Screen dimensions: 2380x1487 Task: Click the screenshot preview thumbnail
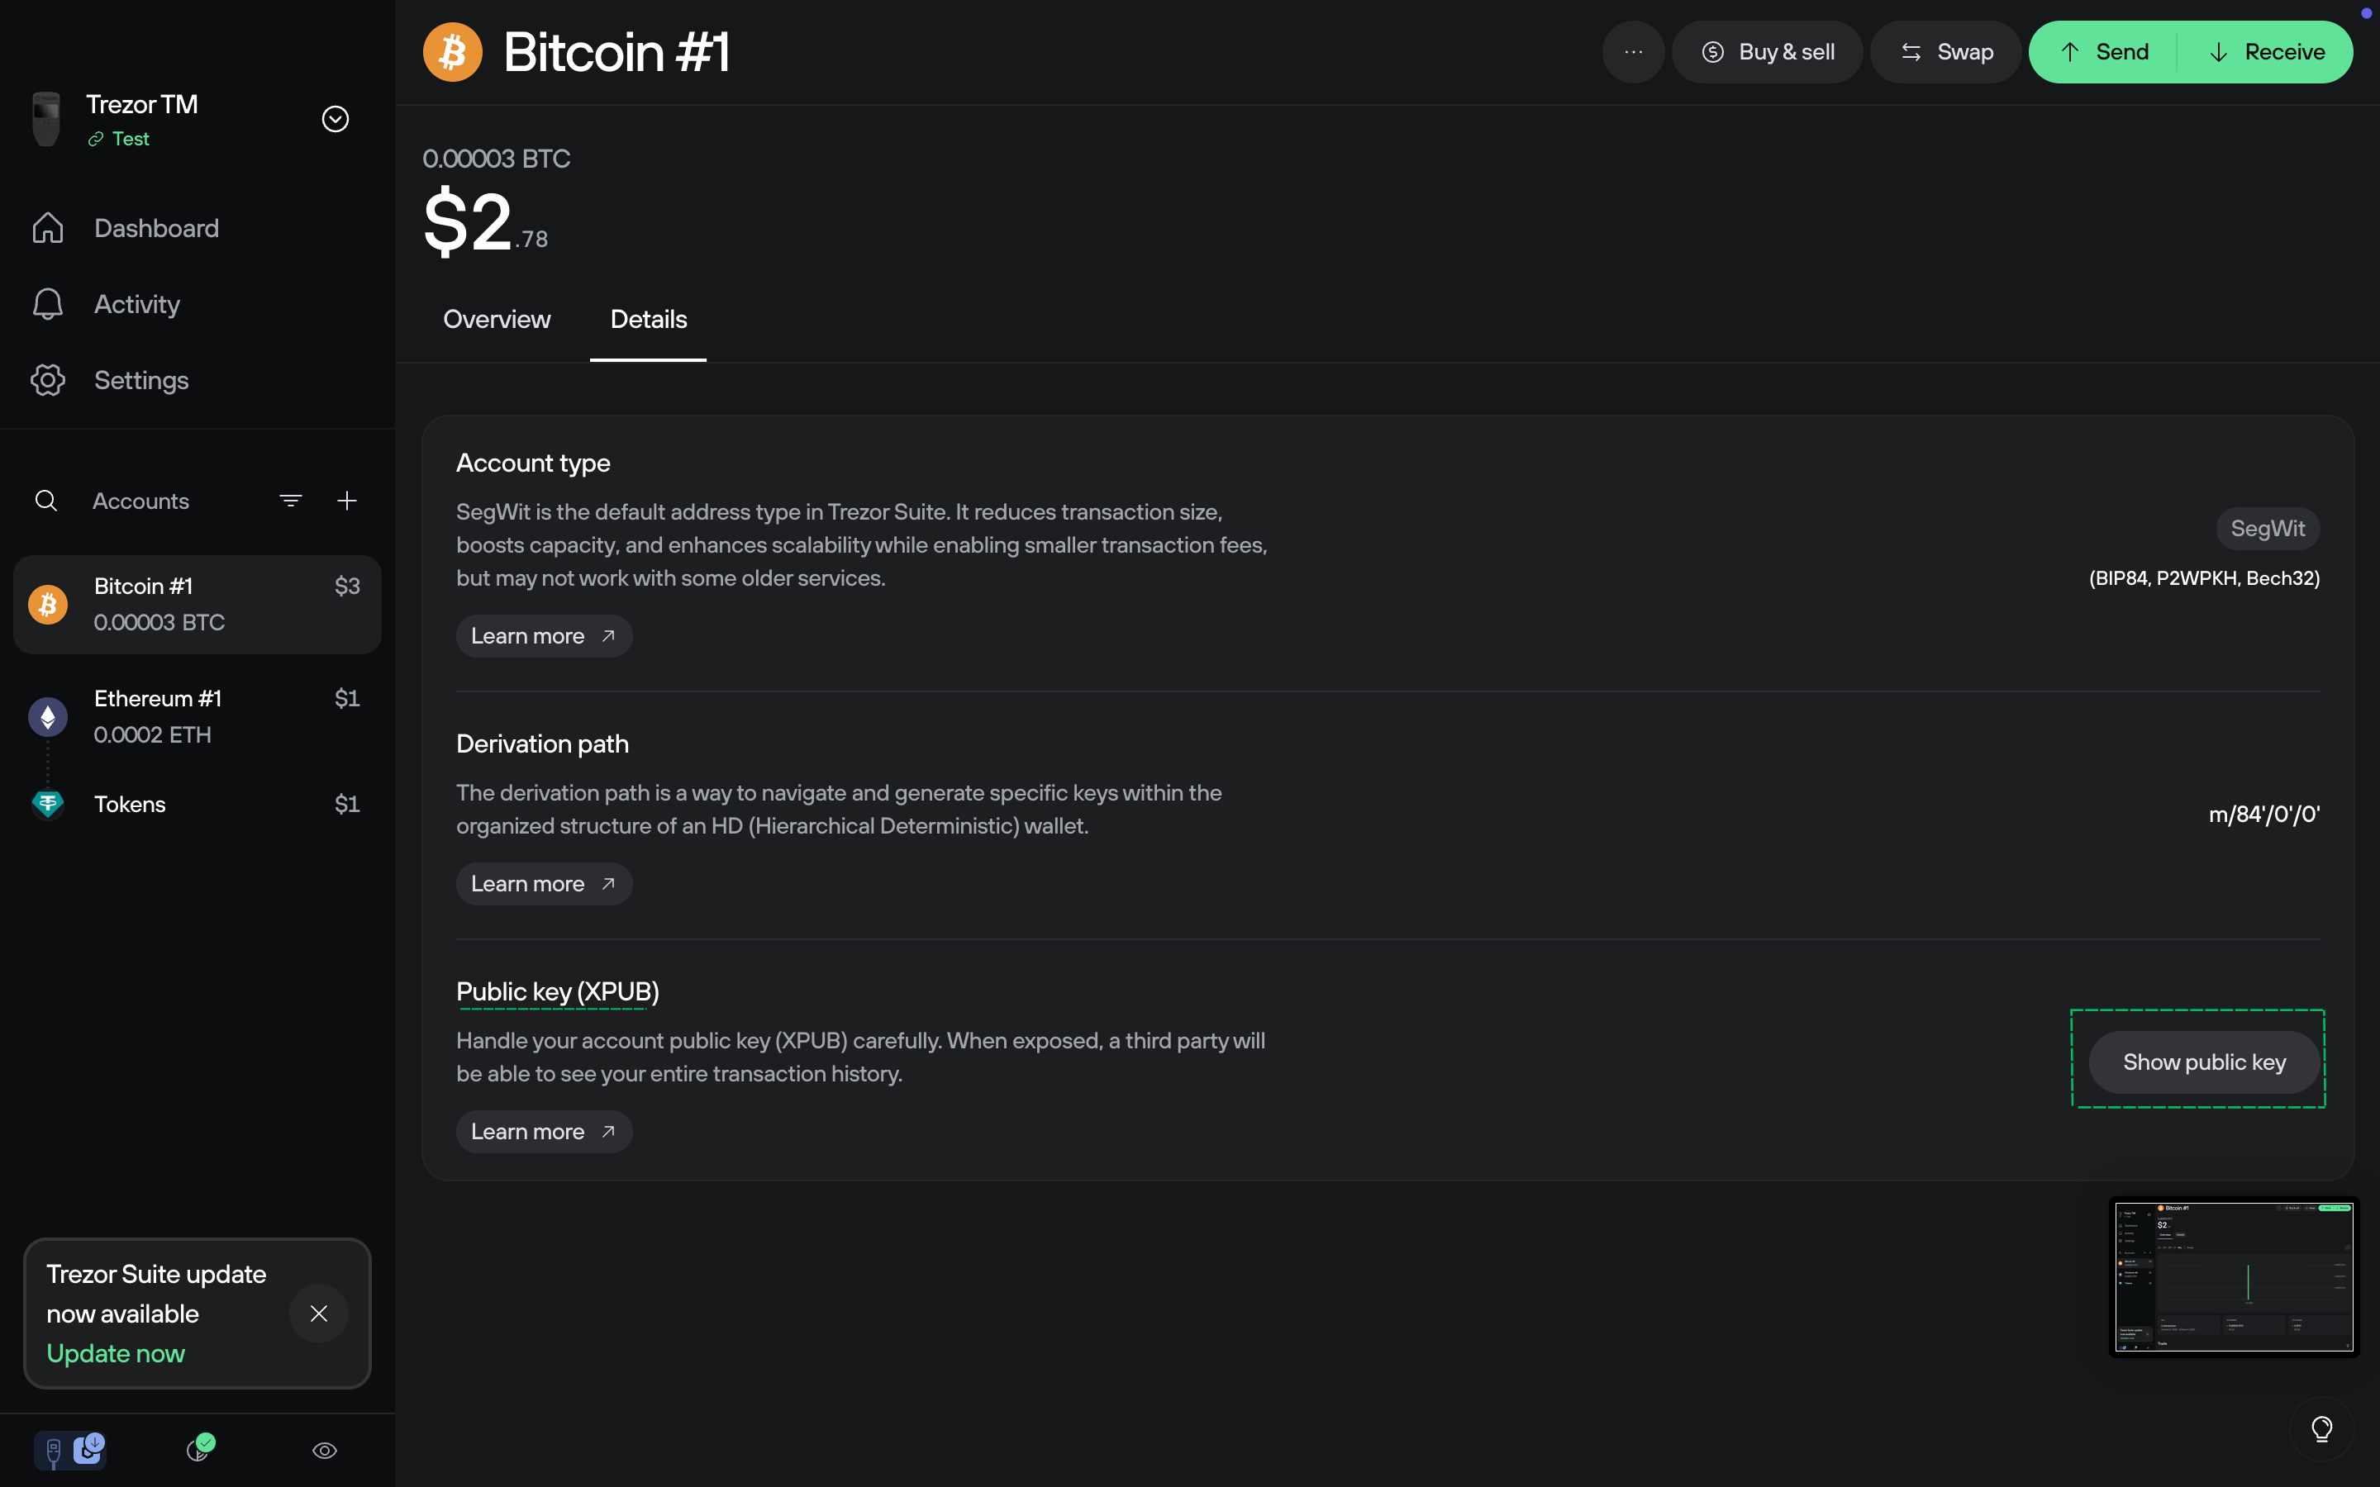(x=2234, y=1276)
